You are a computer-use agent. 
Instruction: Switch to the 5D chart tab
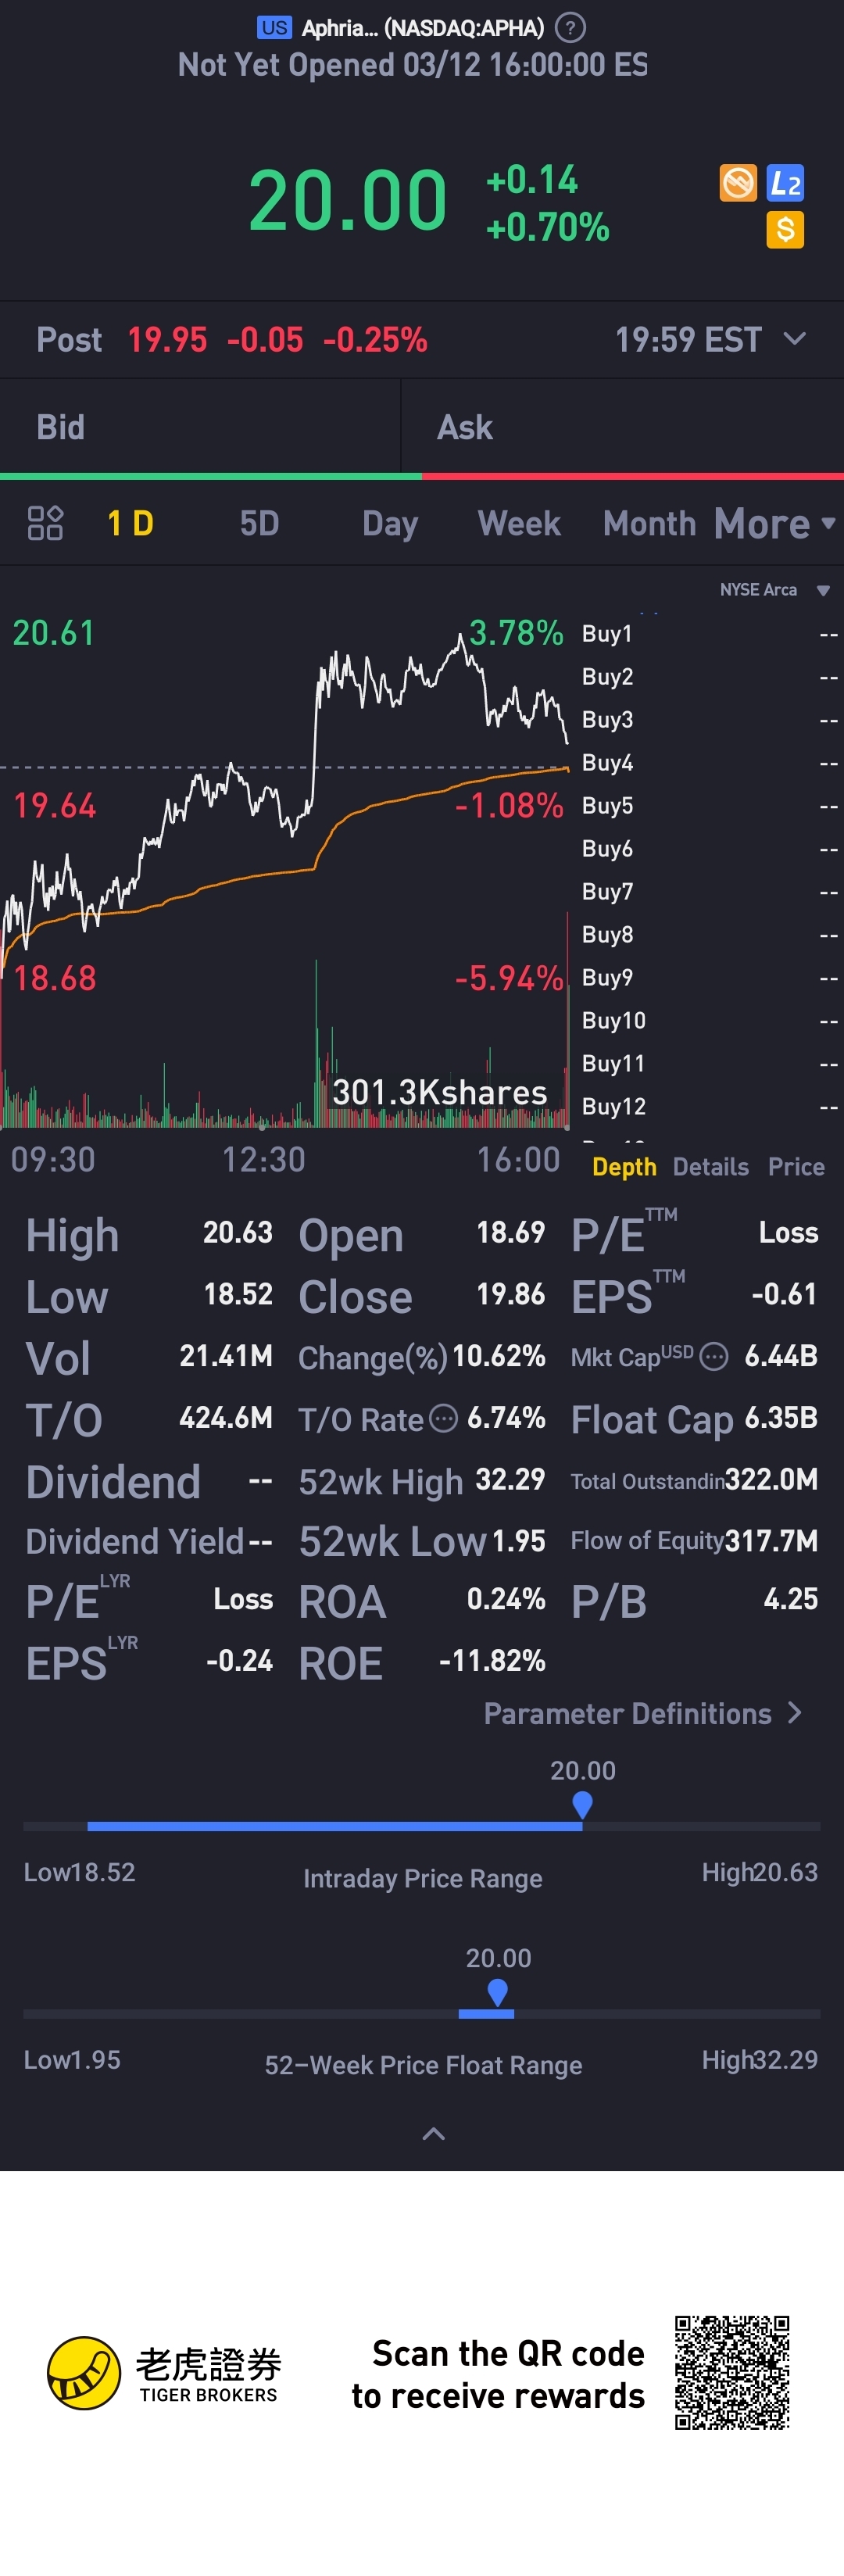[259, 523]
